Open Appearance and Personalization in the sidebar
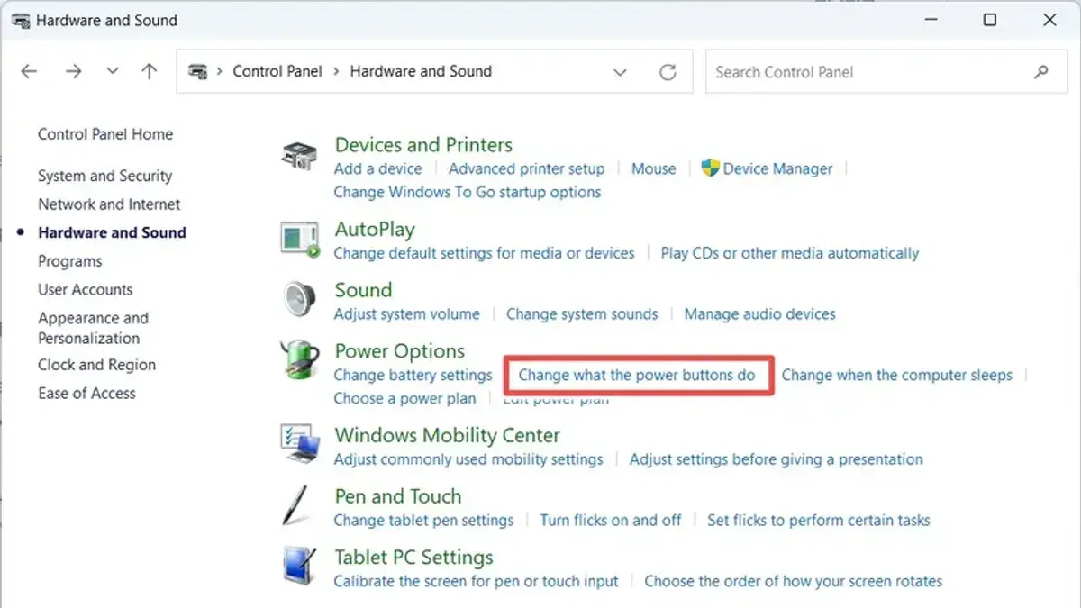 coord(93,328)
